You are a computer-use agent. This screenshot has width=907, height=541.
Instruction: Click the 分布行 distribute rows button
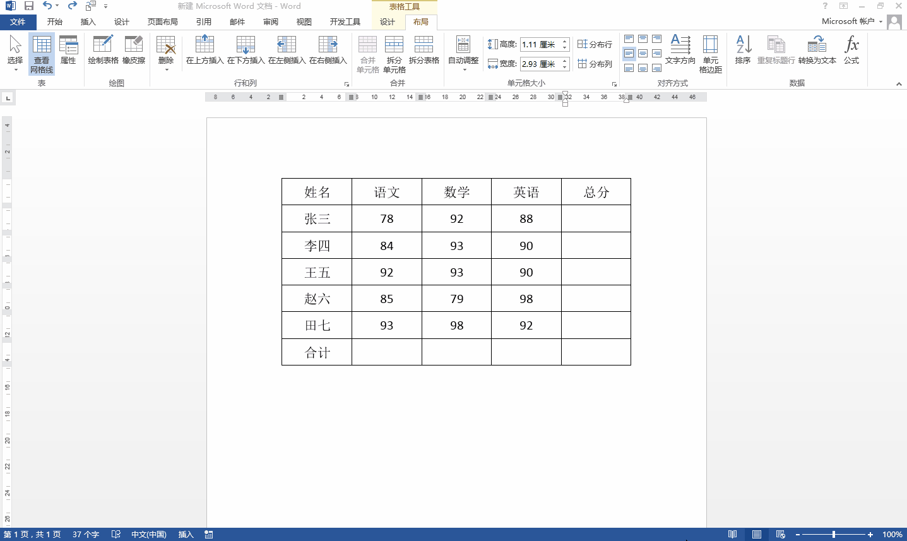pos(595,44)
